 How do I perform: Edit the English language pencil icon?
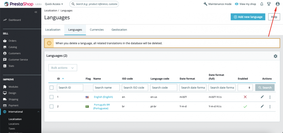(x=262, y=97)
